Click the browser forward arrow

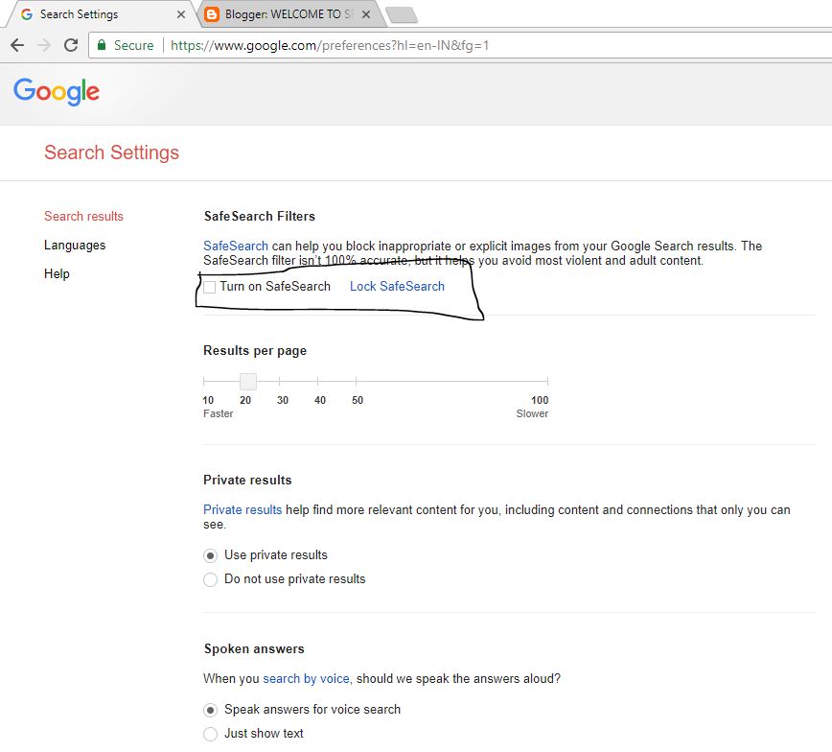click(44, 45)
